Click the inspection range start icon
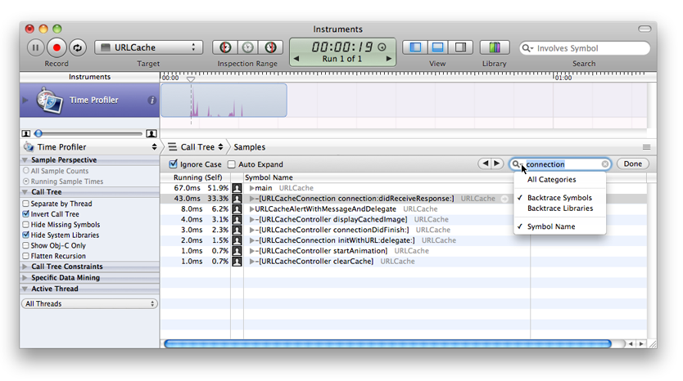Screen dimensions: 683x381 (x=225, y=47)
